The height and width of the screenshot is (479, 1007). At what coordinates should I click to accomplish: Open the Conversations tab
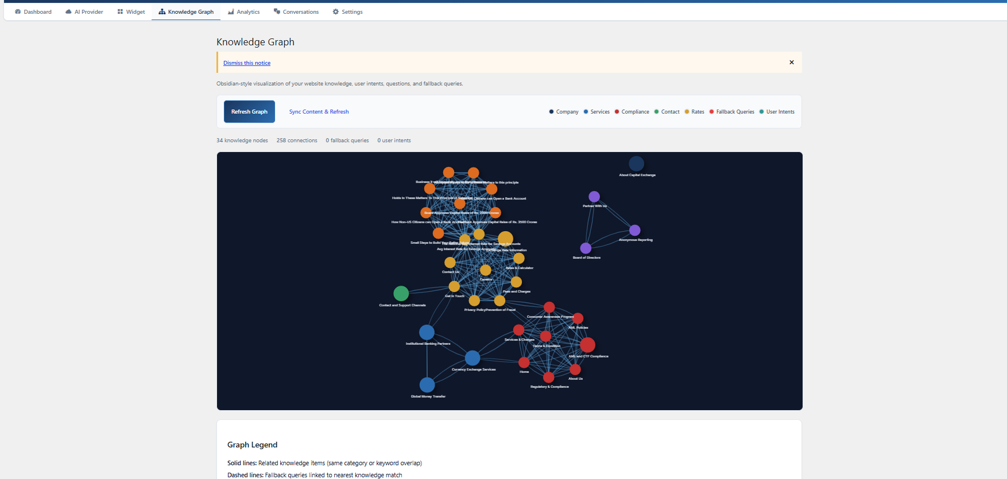coord(296,11)
